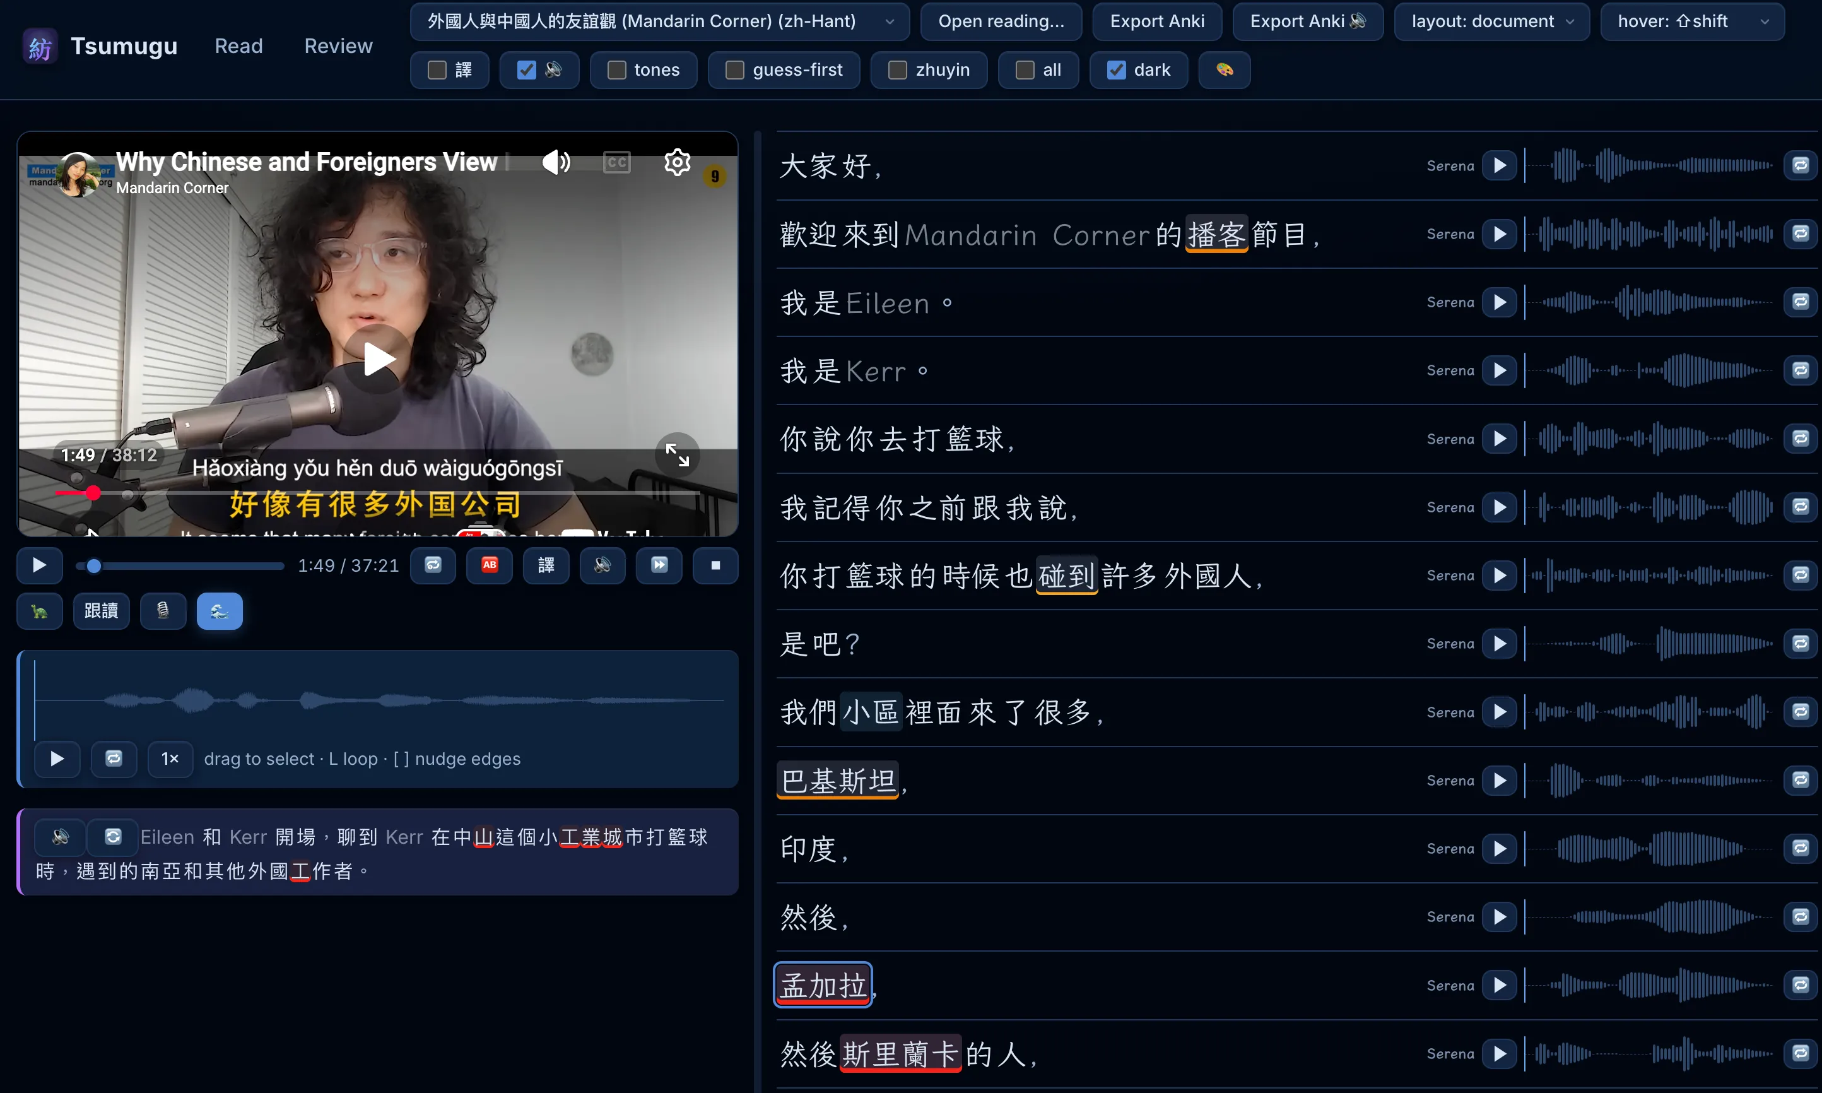Expand video to fullscreen

coord(678,454)
